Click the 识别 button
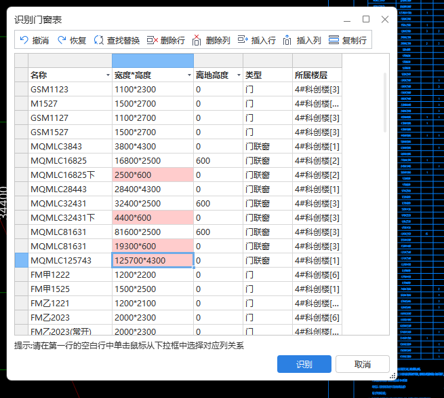Viewport: 444px width, 398px height. 304,364
